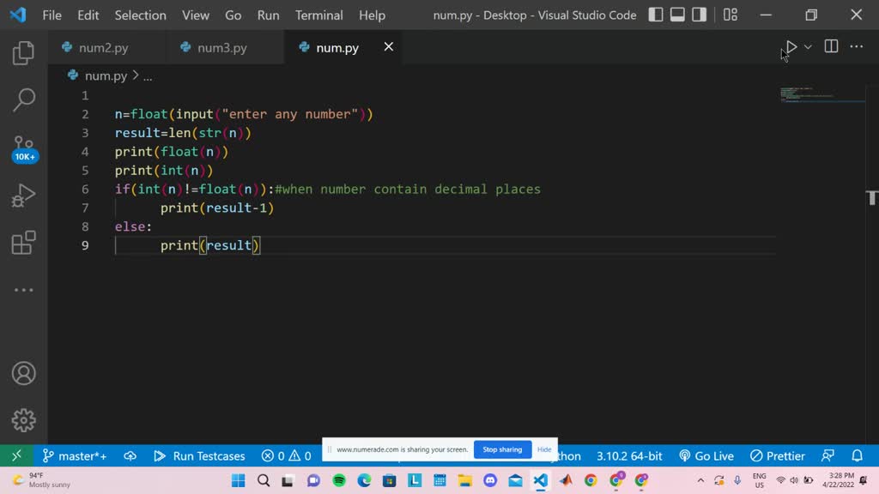This screenshot has width=879, height=494.
Task: Split the editor into two panes
Action: coord(830,47)
